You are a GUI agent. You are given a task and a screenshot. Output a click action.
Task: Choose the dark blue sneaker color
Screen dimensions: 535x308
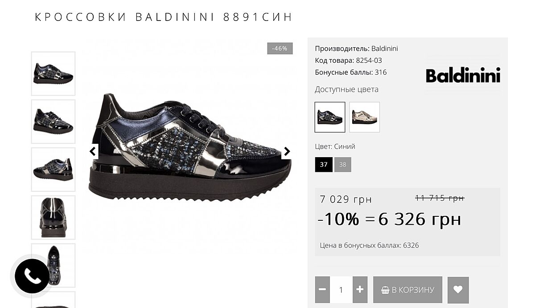coord(330,117)
